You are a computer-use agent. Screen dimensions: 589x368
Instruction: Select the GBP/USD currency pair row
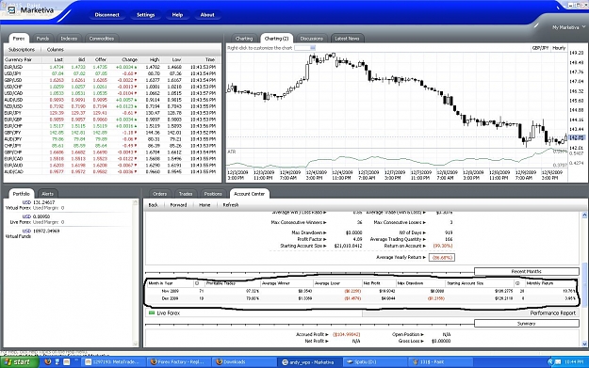[x=112, y=80]
